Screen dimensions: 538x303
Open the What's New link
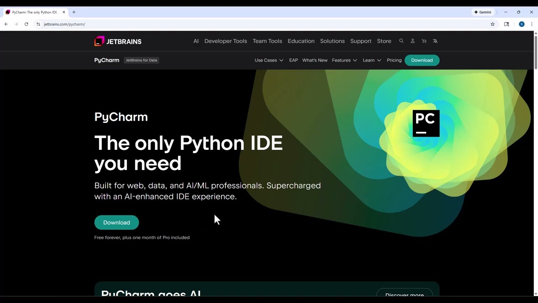click(315, 60)
